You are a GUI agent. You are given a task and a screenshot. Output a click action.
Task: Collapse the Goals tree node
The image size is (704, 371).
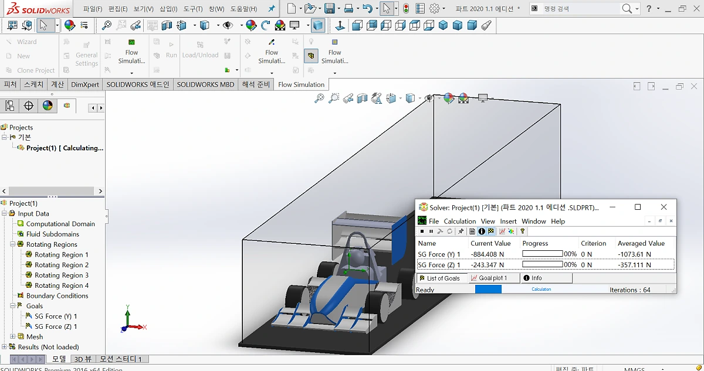(12, 306)
